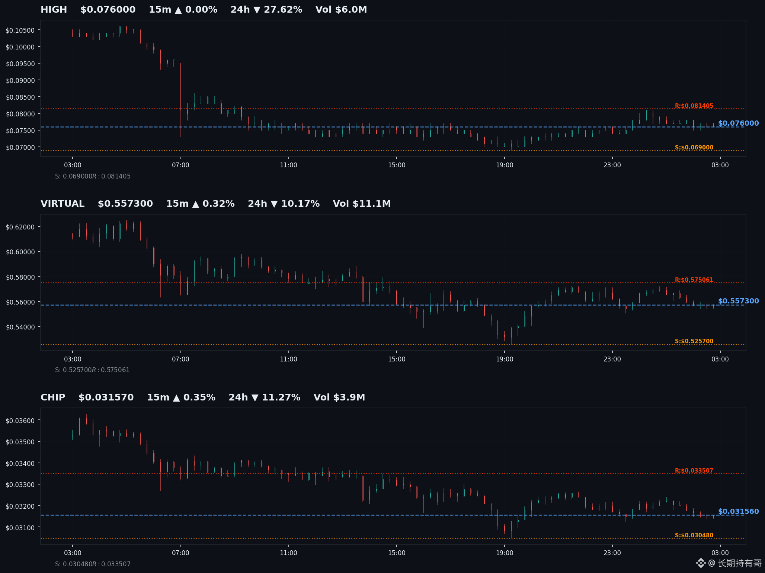Click the 07:00 time label under HIGH chart
Image resolution: width=765 pixels, height=573 pixels.
(x=180, y=165)
